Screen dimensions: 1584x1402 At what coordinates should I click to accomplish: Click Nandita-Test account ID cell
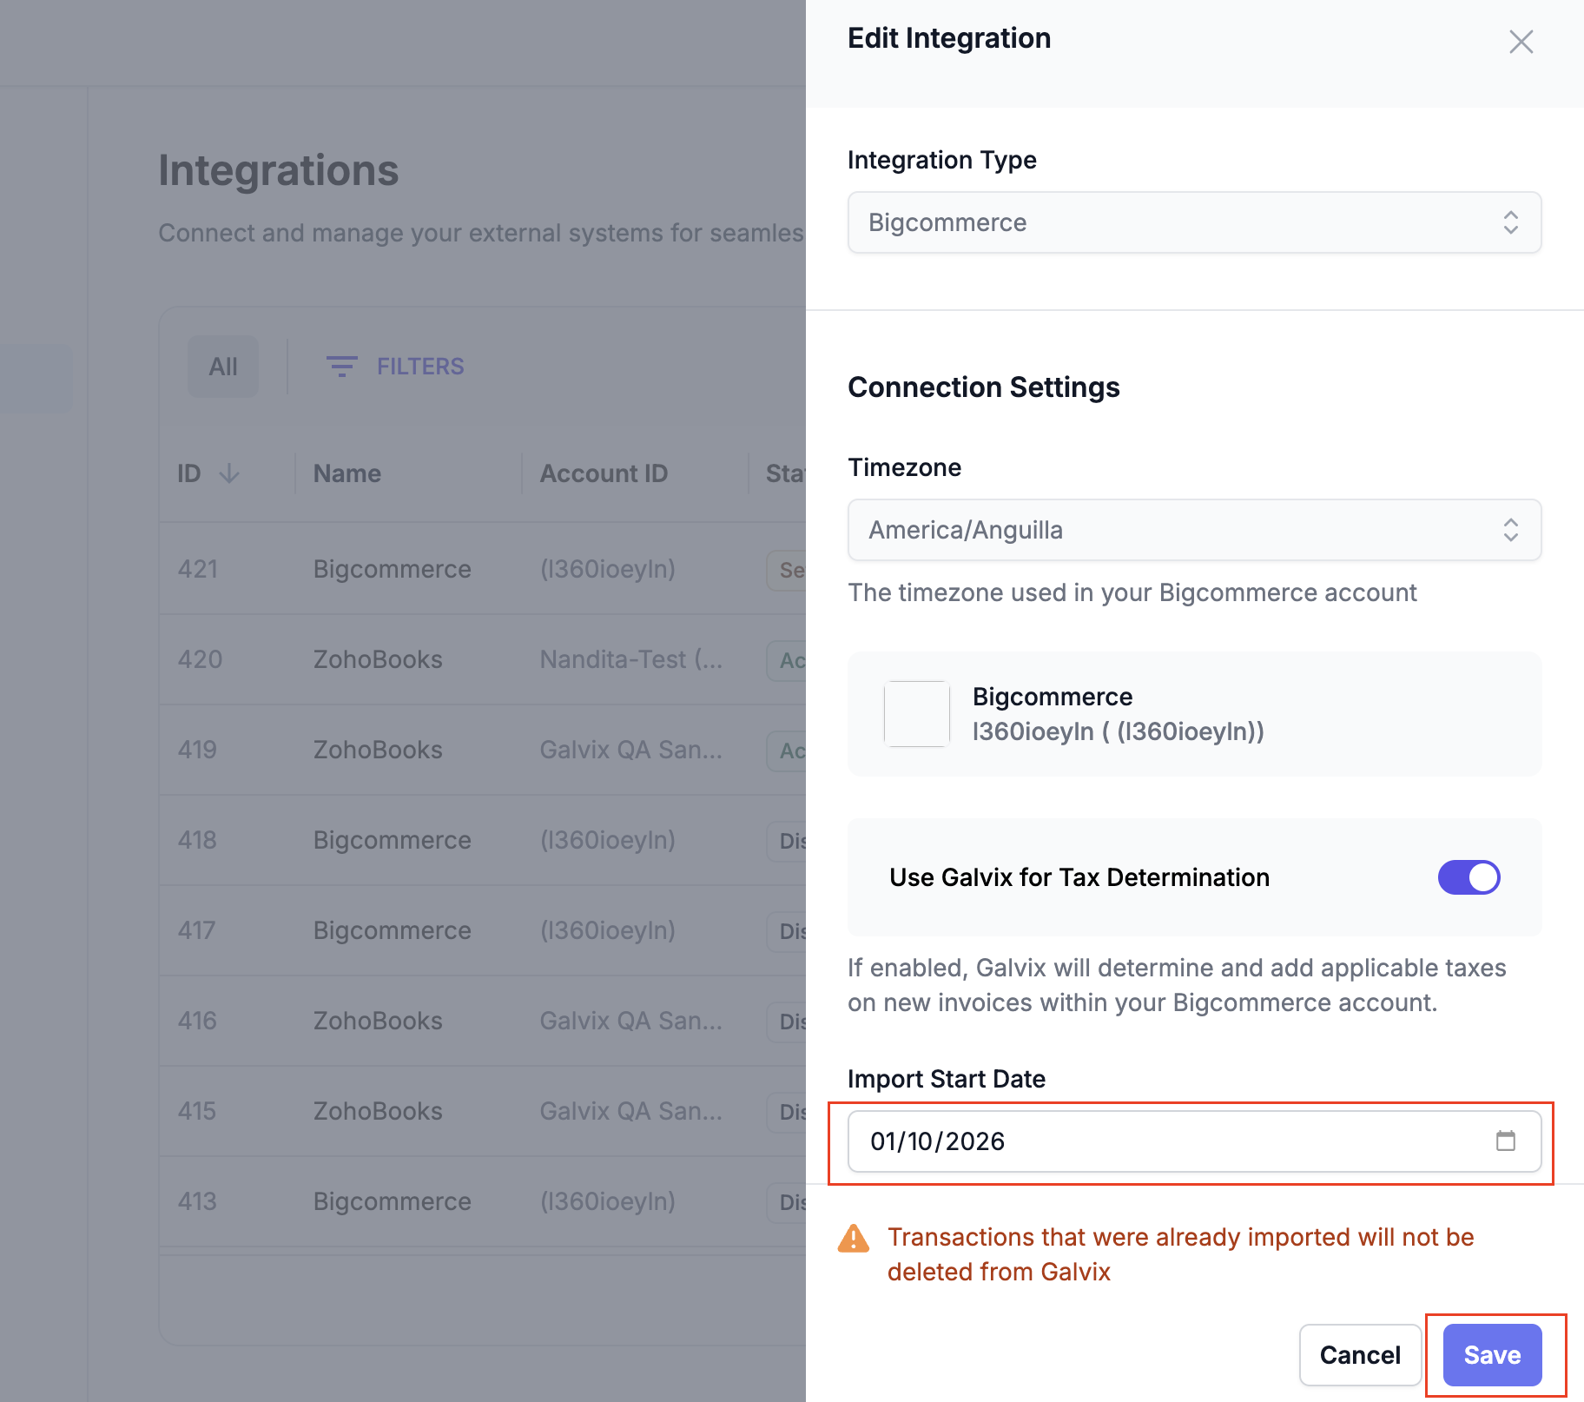pos(631,659)
